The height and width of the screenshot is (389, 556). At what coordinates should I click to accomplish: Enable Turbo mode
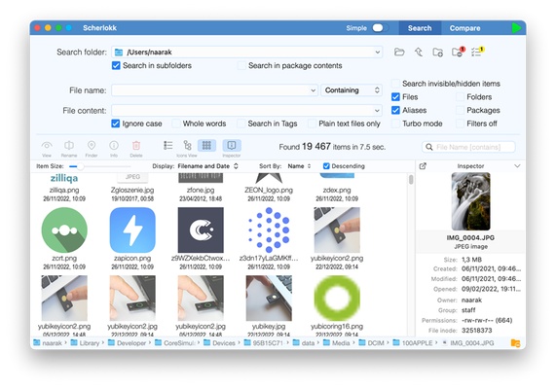395,124
